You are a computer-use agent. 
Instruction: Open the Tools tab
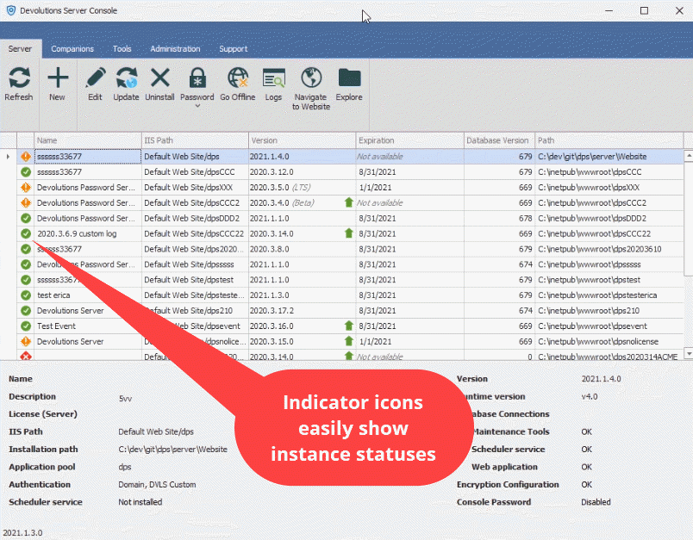pos(122,49)
